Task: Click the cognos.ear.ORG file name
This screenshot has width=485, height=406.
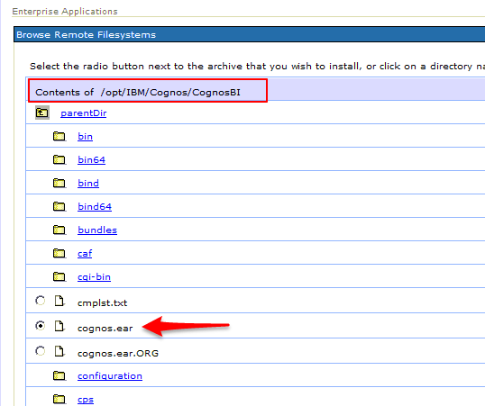Action: point(118,353)
